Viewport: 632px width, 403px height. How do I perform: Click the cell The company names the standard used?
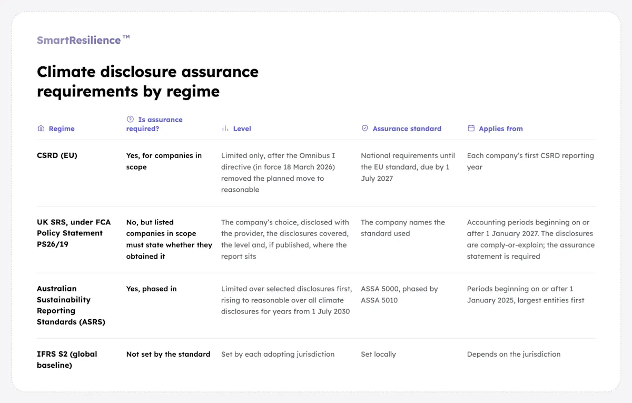click(x=403, y=228)
